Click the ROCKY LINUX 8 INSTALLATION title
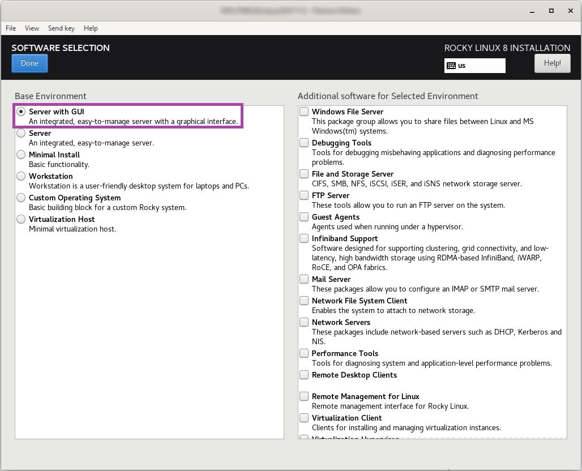This screenshot has width=582, height=471. tap(507, 48)
